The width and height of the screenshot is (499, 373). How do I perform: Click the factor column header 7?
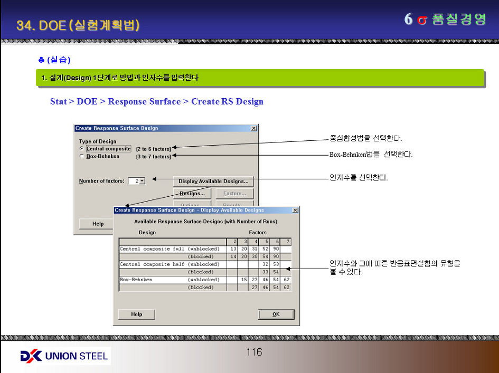[x=286, y=242]
